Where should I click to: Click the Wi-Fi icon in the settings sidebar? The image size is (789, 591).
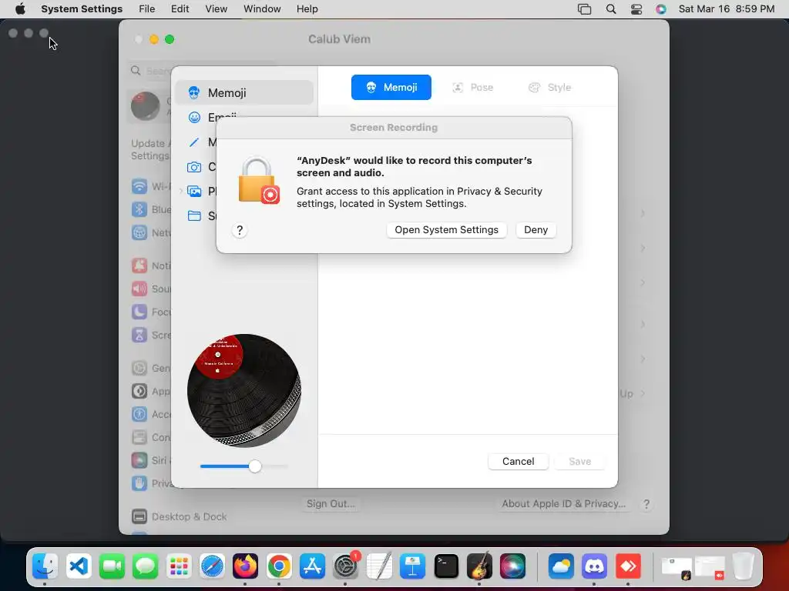139,186
